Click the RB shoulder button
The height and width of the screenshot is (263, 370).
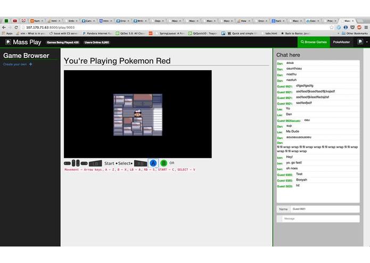[141, 163]
